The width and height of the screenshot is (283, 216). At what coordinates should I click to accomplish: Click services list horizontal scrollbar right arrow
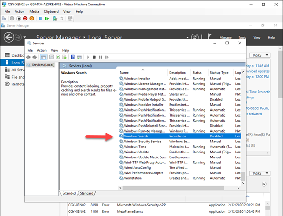(x=239, y=188)
